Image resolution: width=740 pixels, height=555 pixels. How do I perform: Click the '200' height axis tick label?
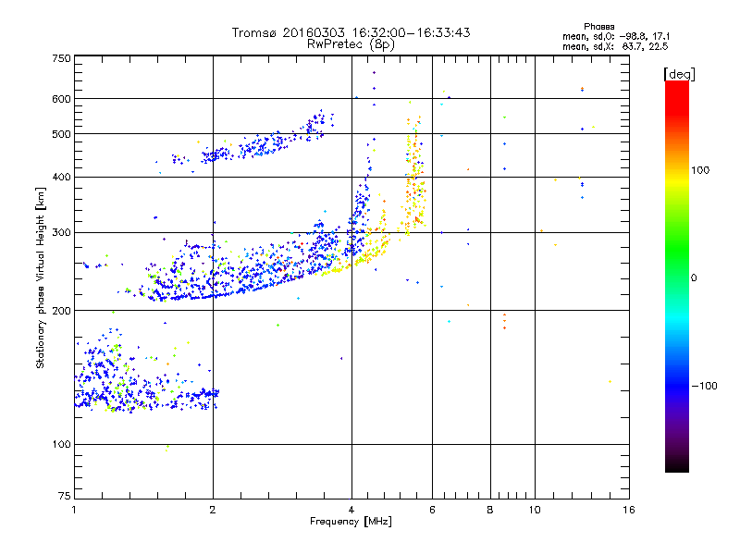61,311
